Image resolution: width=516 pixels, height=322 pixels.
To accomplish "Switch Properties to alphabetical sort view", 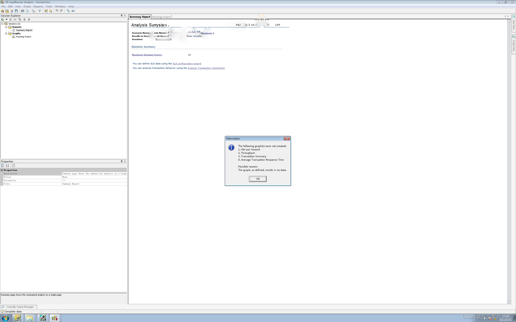I will [x=7, y=166].
